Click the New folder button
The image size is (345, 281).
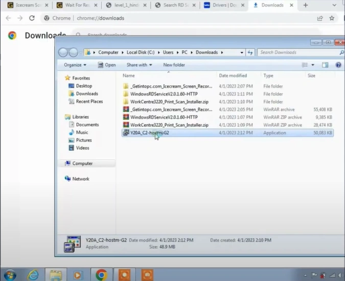174,65
